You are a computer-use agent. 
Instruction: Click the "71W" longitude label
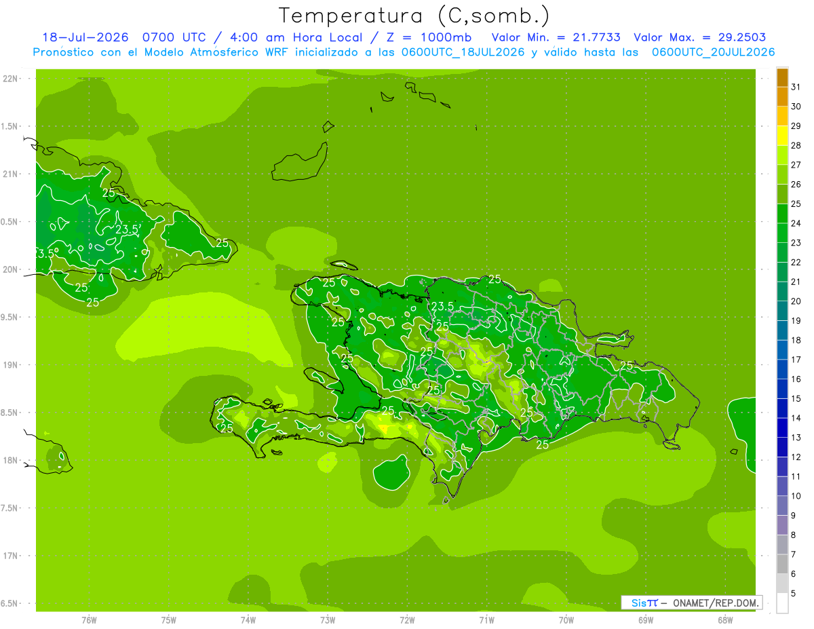tap(486, 620)
